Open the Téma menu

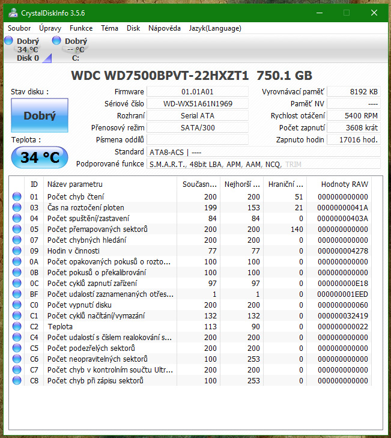[x=109, y=28]
